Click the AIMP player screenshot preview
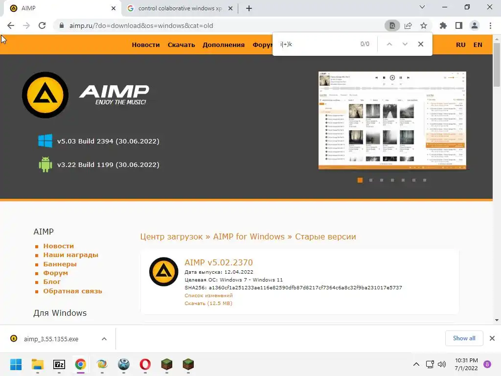The height and width of the screenshot is (376, 501). [x=392, y=120]
